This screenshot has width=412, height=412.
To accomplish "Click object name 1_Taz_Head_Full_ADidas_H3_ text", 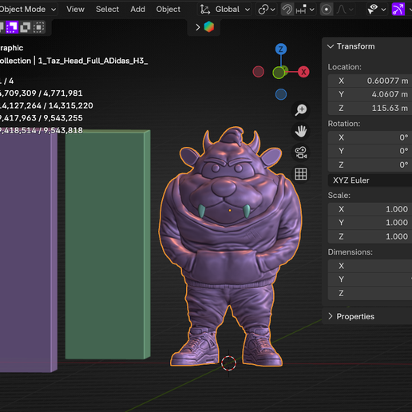I will 93,61.
